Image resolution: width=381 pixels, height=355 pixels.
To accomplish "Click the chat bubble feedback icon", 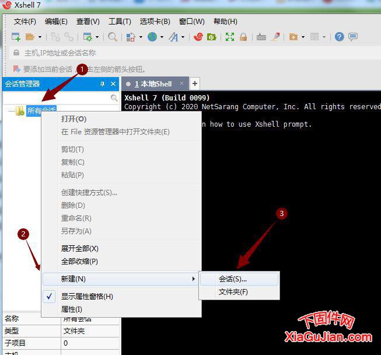I will (x=353, y=37).
